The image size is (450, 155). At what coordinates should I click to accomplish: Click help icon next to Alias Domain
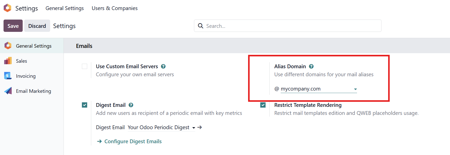(x=311, y=66)
